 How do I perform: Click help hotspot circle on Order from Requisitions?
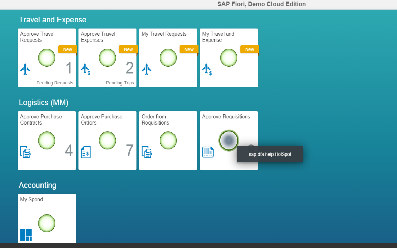(168, 140)
